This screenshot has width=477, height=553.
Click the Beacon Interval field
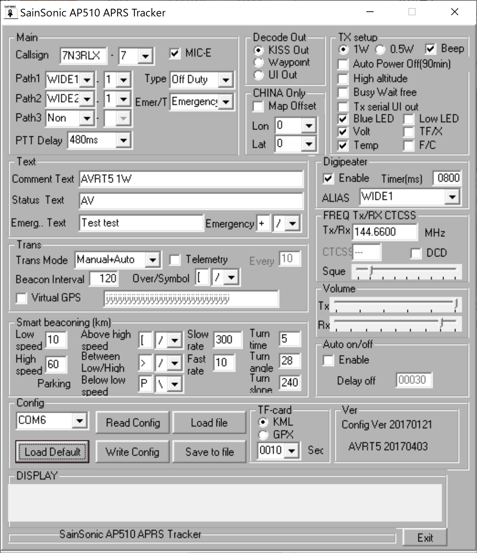[104, 279]
